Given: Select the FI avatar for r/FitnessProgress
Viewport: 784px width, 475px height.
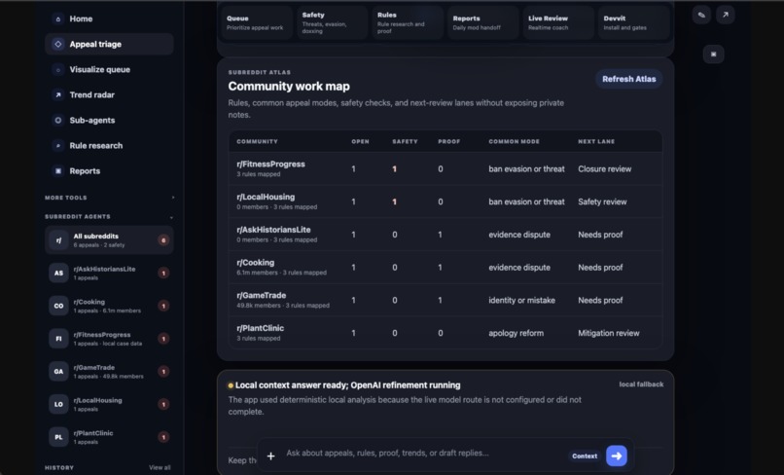Looking at the screenshot, I should point(58,339).
